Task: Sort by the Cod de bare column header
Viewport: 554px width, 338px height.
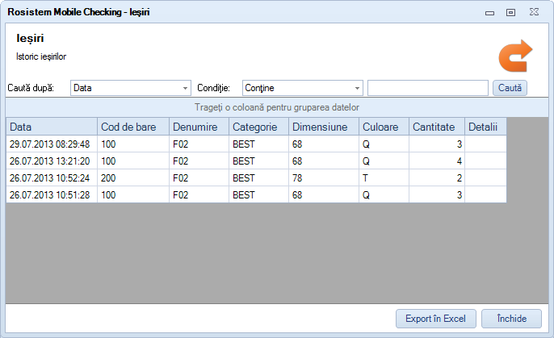Action: [x=133, y=127]
